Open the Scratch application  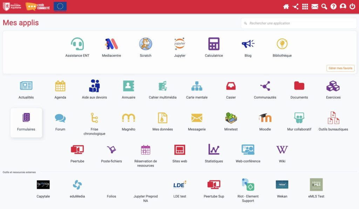pos(145,44)
